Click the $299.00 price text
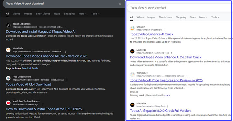Viewport: 233px width, 121px height. pos(134,92)
